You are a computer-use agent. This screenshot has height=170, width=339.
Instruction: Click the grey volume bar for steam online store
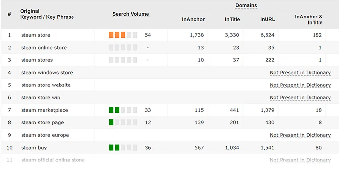[x=123, y=48]
